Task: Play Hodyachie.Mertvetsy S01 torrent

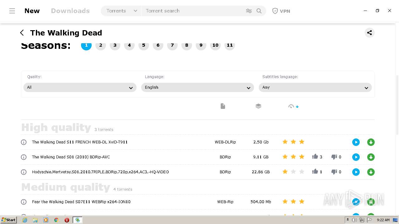Action: click(x=356, y=172)
